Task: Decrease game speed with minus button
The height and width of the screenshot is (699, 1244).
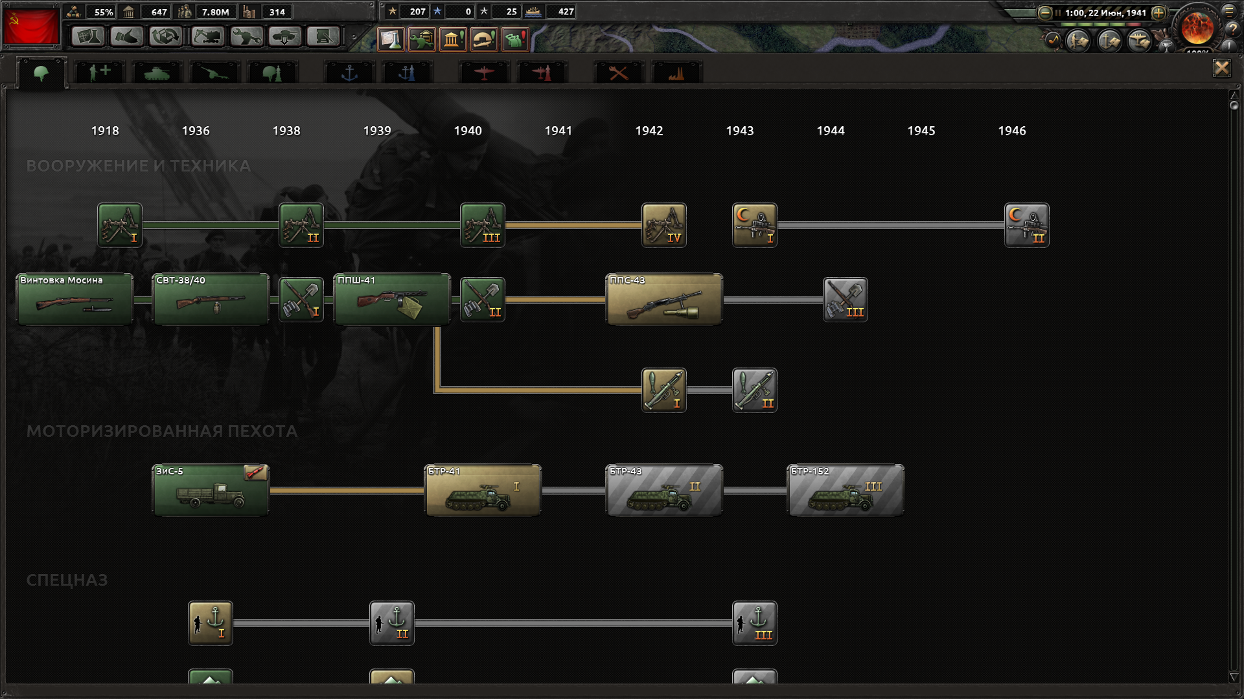Action: click(x=1044, y=13)
